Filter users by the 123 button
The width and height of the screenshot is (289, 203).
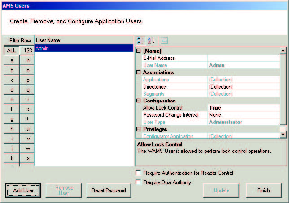click(27, 51)
